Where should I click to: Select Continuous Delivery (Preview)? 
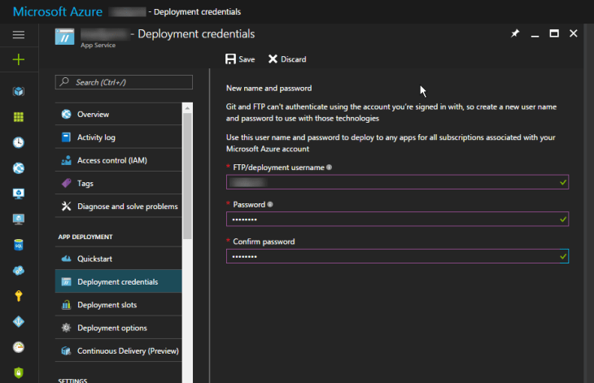click(127, 351)
